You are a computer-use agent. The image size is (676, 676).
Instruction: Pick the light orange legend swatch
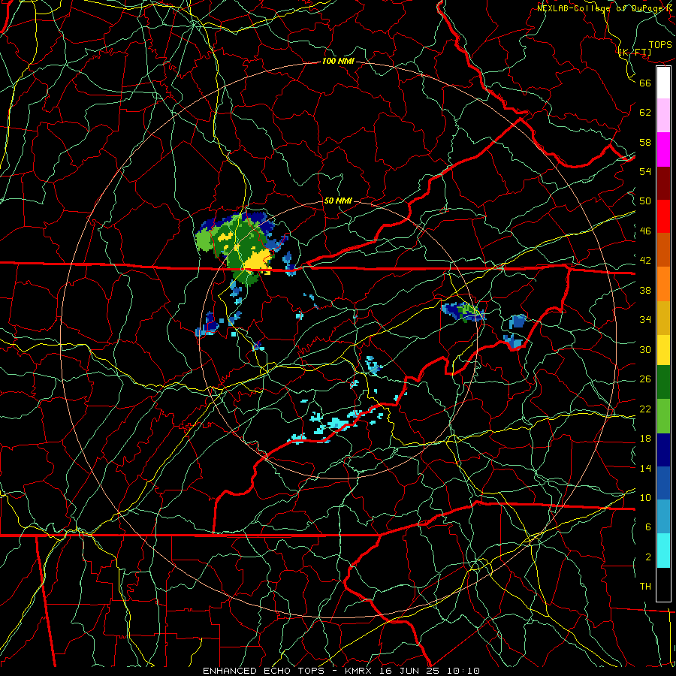(x=663, y=284)
